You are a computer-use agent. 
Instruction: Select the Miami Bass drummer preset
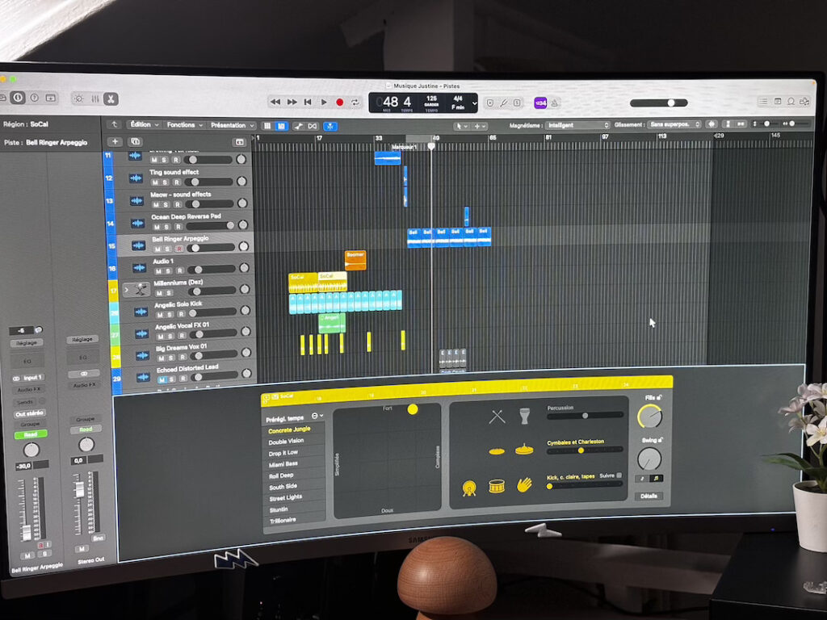(283, 463)
